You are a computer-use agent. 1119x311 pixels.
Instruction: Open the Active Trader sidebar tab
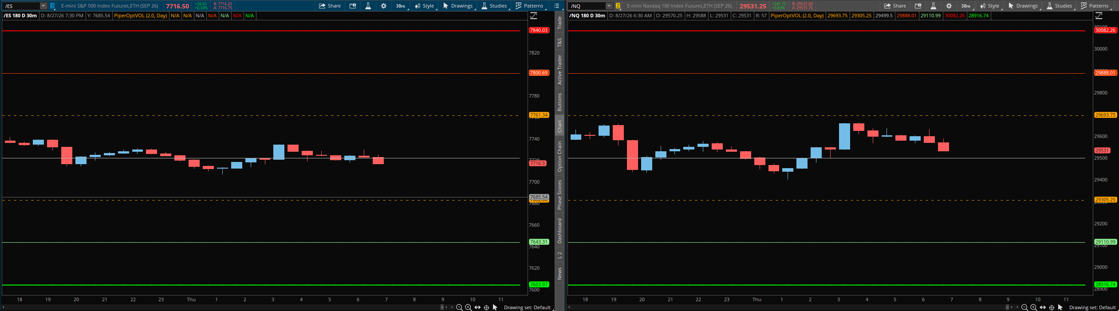point(559,70)
